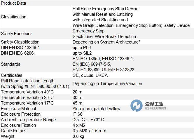
Task: Select the Safety Functions label cell
Action: pyautogui.click(x=17, y=34)
